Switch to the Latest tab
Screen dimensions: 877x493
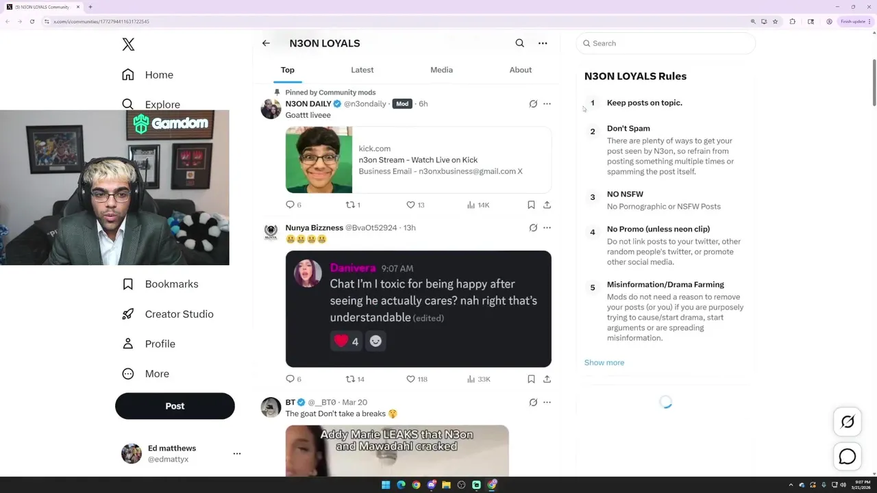[362, 70]
